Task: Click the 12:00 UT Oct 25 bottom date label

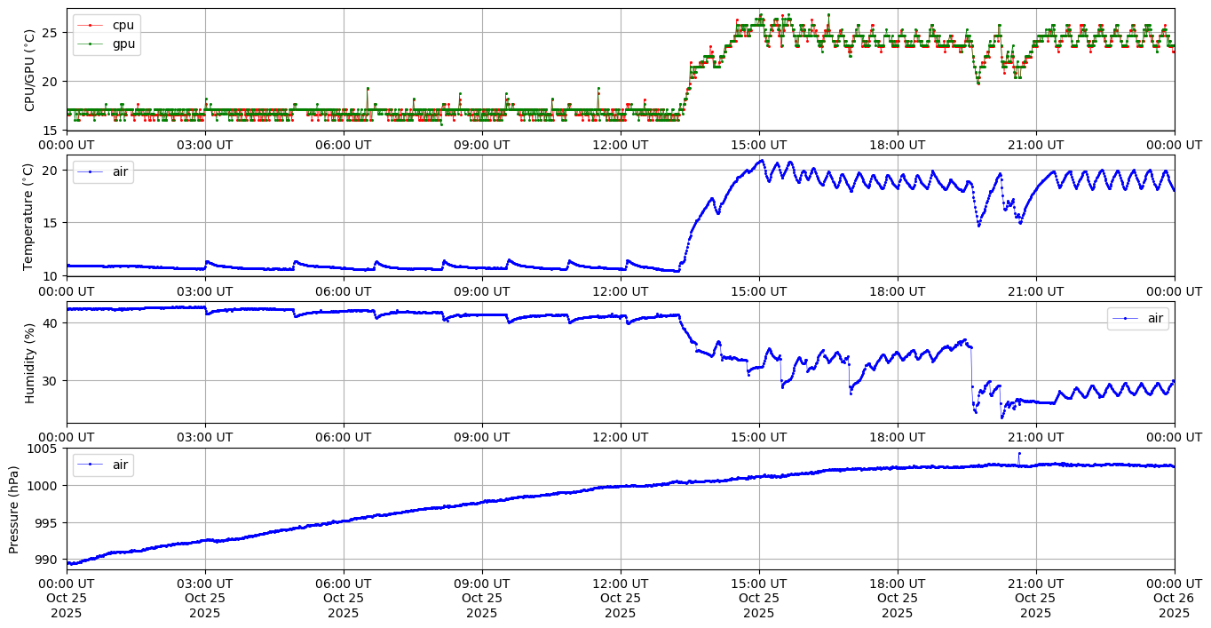Action: tap(620, 598)
